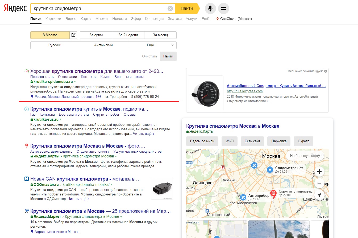Zoom out on the map with minus
The height and width of the screenshot is (238, 358).
319,183
